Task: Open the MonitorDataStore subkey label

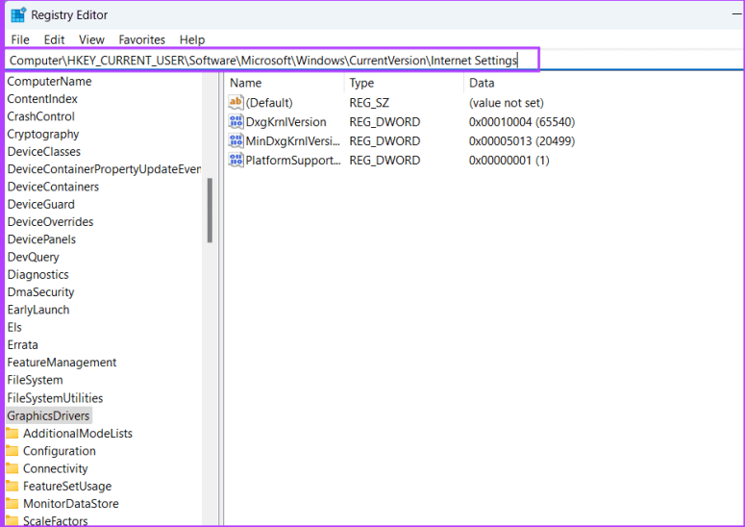Action: click(71, 504)
